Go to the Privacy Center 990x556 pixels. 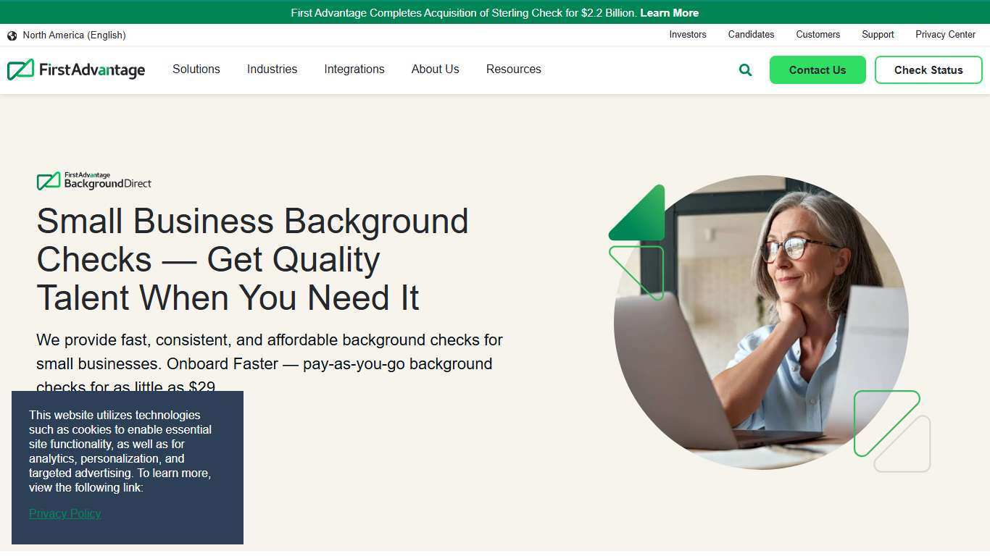coord(945,35)
